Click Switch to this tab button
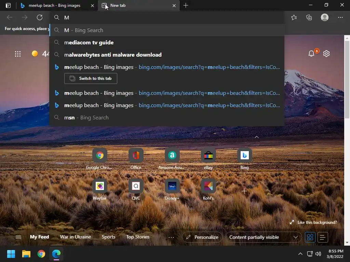This screenshot has height=262, width=350. pos(91,78)
